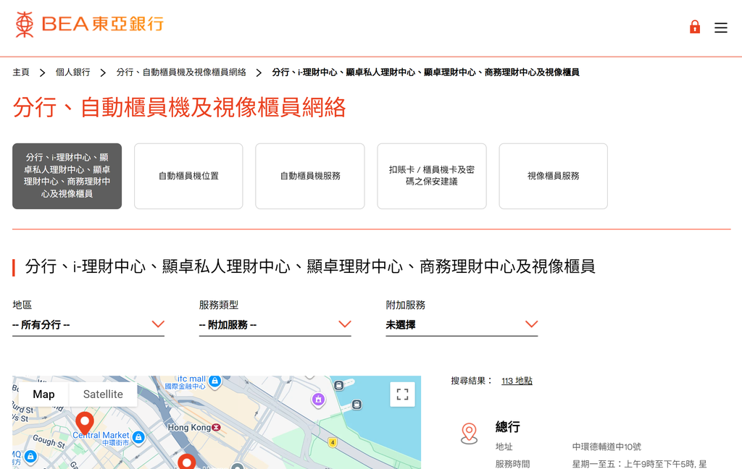Click the red-barred 分行、i-理財中心 section heading
The height and width of the screenshot is (469, 742).
[310, 266]
